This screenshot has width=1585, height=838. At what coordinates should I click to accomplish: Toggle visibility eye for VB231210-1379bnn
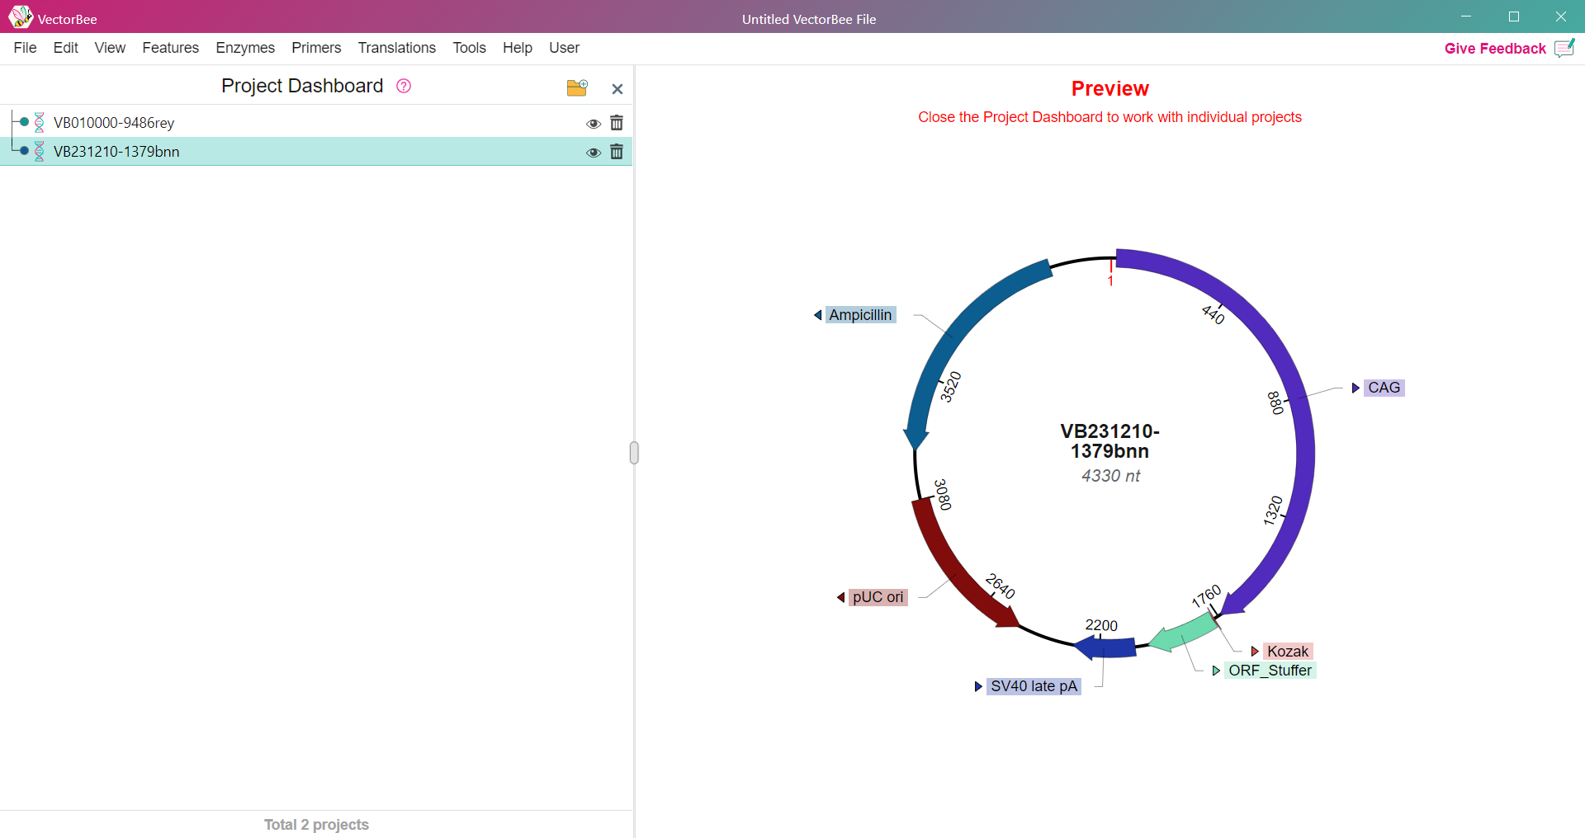[593, 153]
